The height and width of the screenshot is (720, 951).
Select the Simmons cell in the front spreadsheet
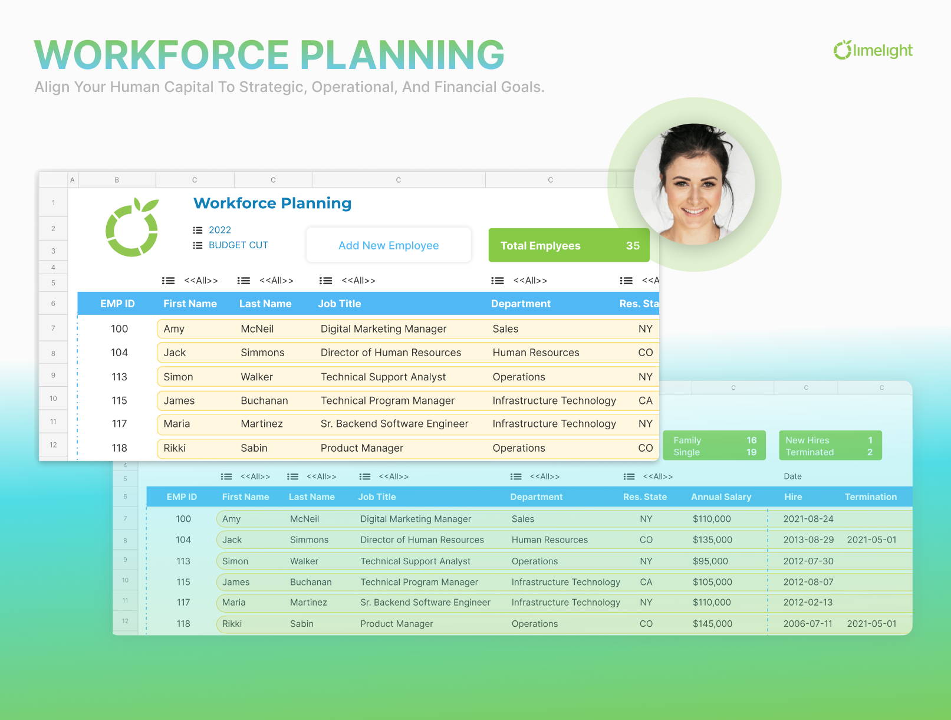262,353
